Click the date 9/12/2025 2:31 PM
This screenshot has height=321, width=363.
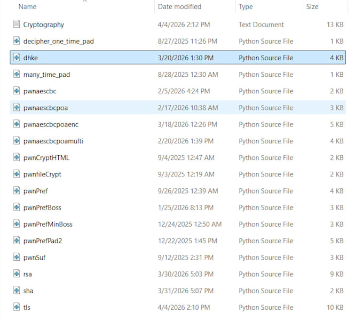pos(186,258)
